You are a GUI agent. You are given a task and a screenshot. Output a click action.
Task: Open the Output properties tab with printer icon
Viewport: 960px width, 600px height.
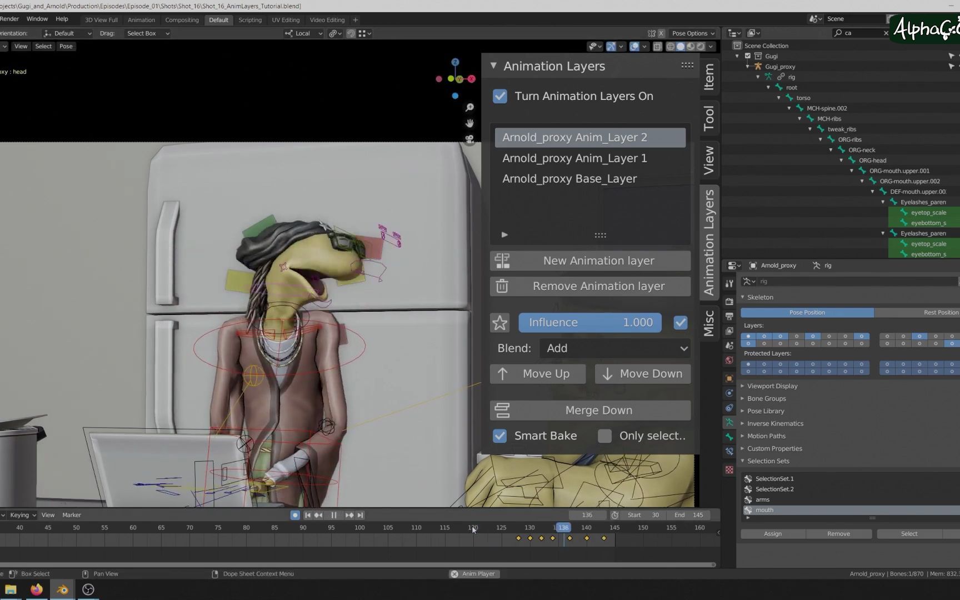(x=729, y=316)
